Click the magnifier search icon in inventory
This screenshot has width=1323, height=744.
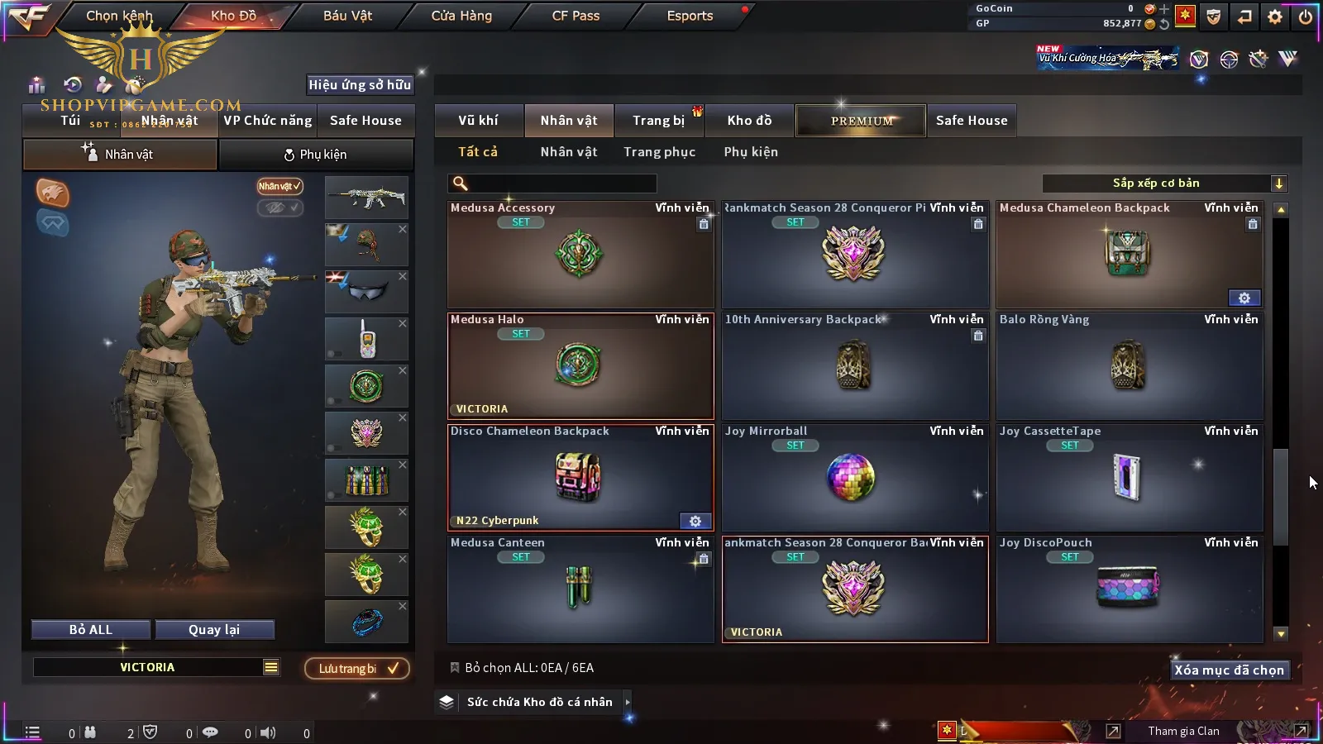[x=461, y=184]
